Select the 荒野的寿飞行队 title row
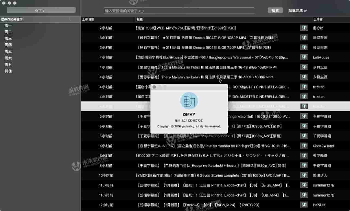Image resolution: width=350 pixels, height=211 pixels. (x=211, y=166)
